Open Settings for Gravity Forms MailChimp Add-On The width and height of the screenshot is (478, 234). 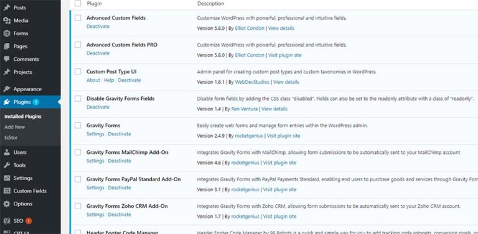click(95, 161)
